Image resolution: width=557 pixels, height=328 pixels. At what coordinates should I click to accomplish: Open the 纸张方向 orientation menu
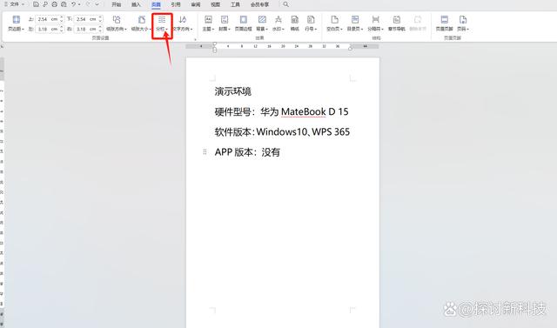116,23
